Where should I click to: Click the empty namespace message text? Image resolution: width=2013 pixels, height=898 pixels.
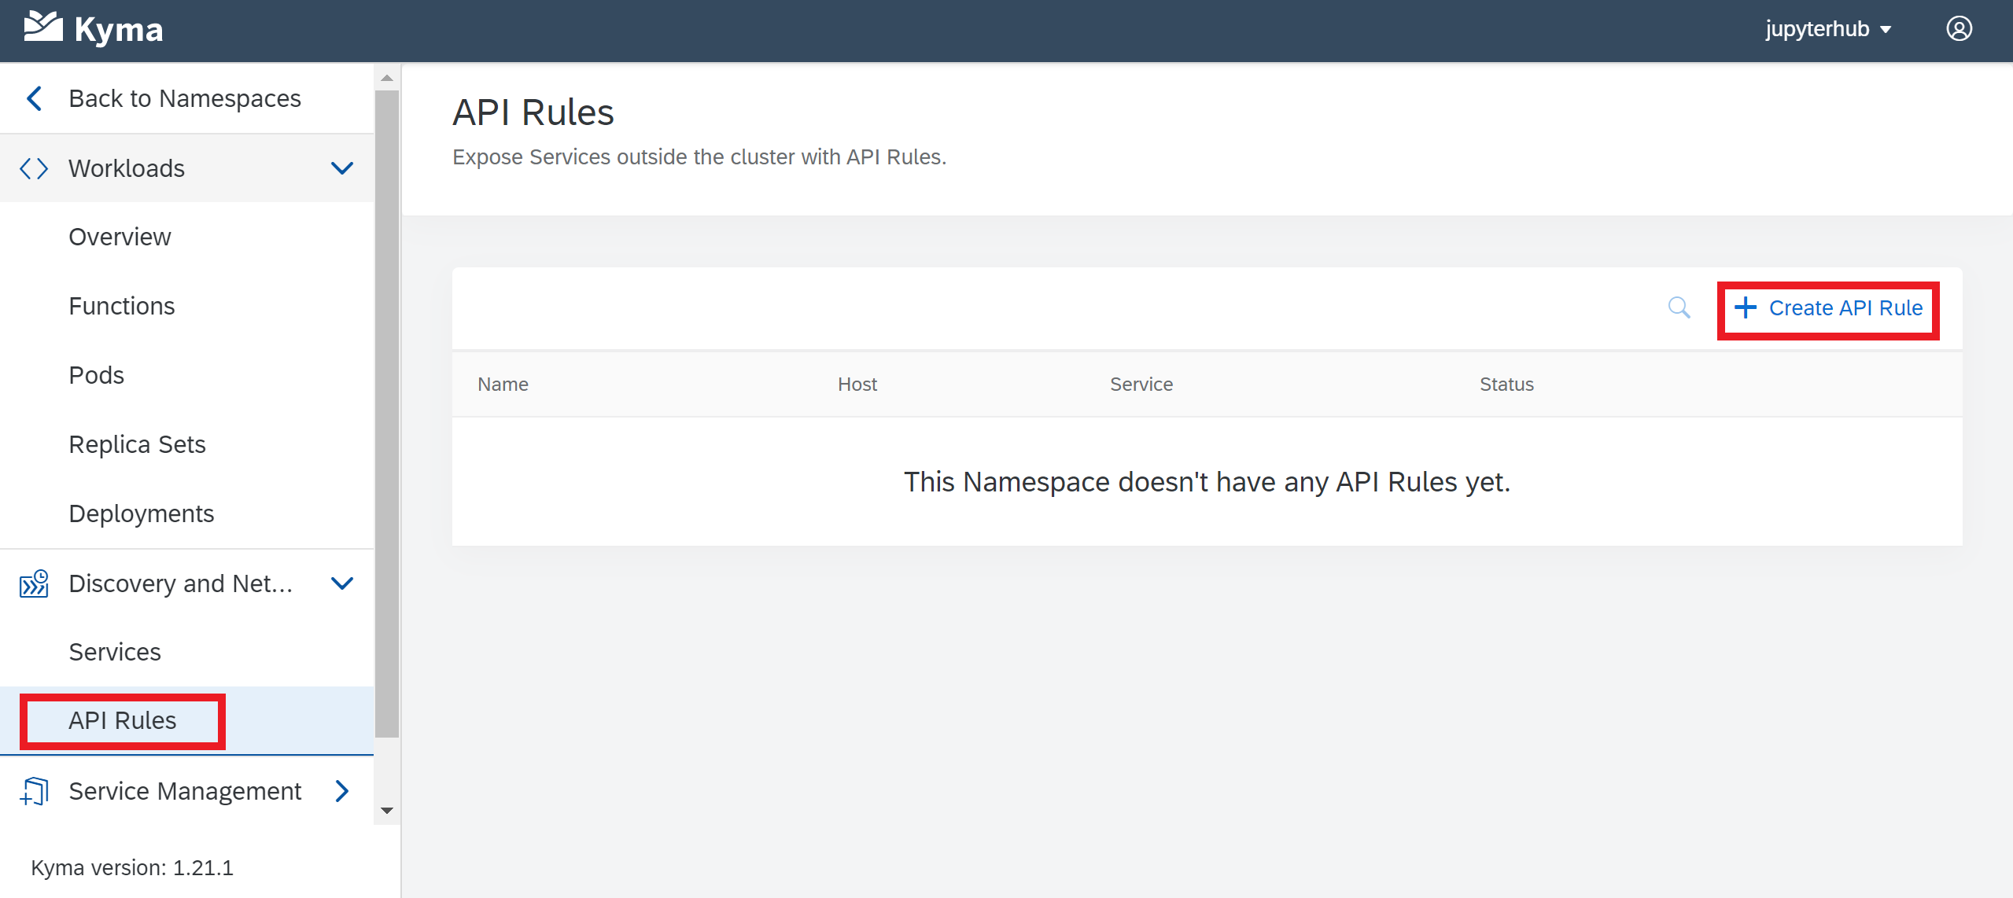pyautogui.click(x=1207, y=482)
